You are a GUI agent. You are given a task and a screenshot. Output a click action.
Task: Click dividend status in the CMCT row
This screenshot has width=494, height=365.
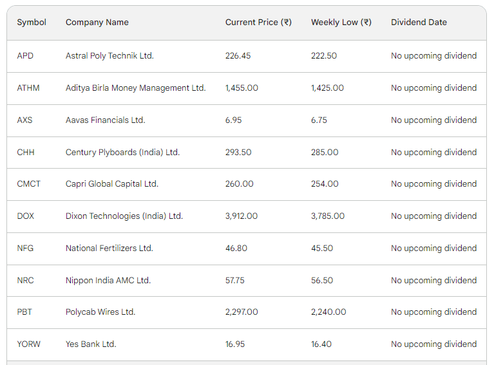434,184
